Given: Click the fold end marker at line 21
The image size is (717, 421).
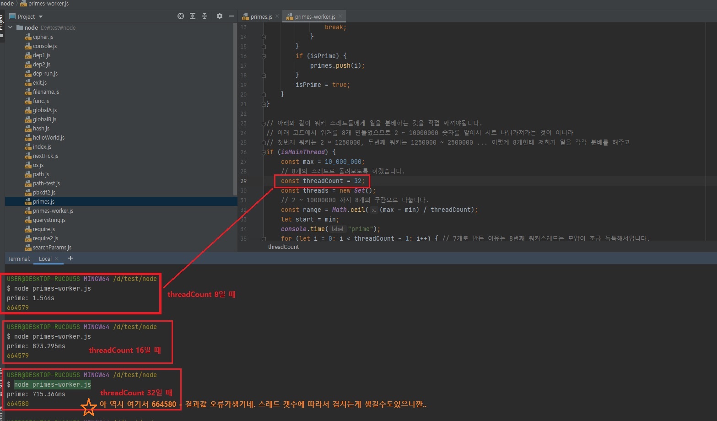Looking at the screenshot, I should (x=264, y=104).
